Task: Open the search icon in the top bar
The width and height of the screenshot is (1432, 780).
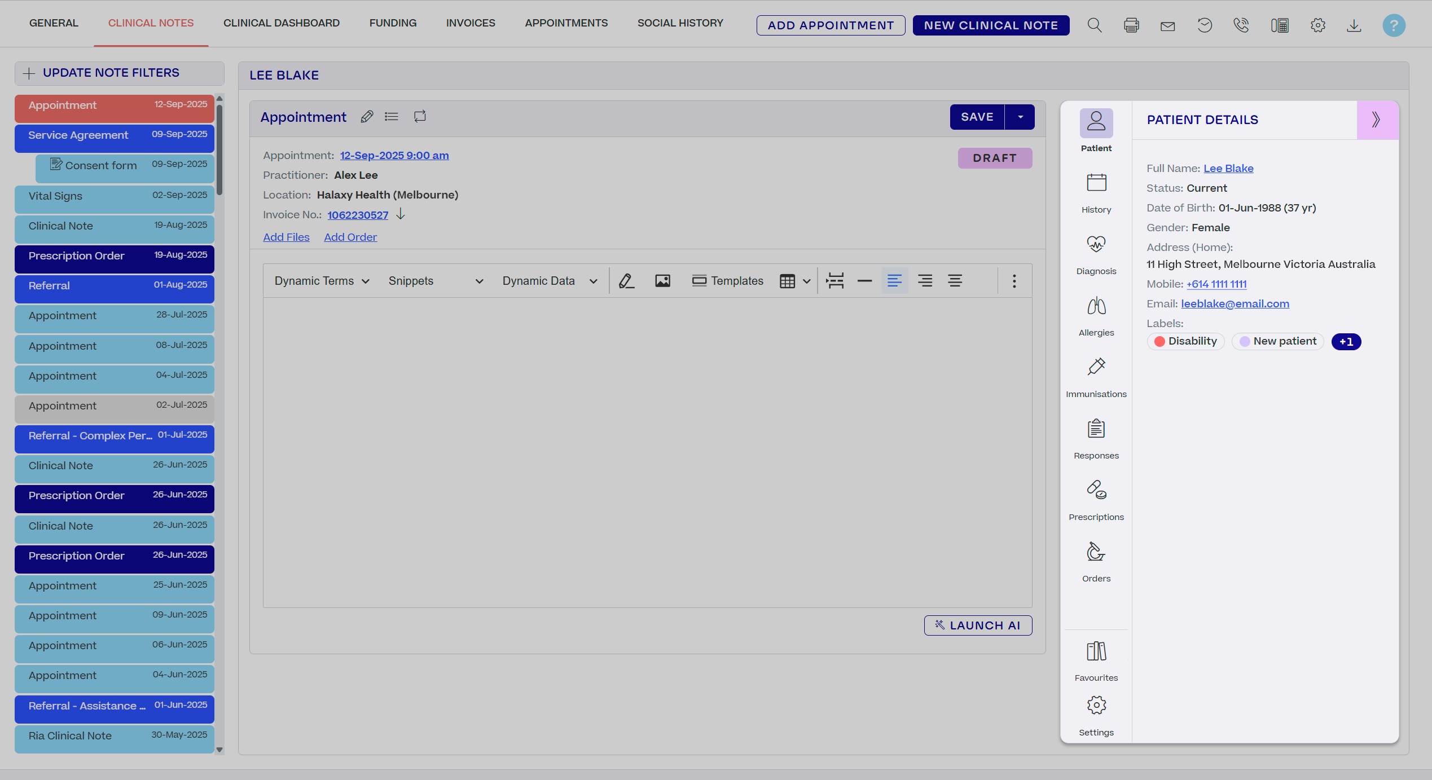Action: tap(1094, 25)
